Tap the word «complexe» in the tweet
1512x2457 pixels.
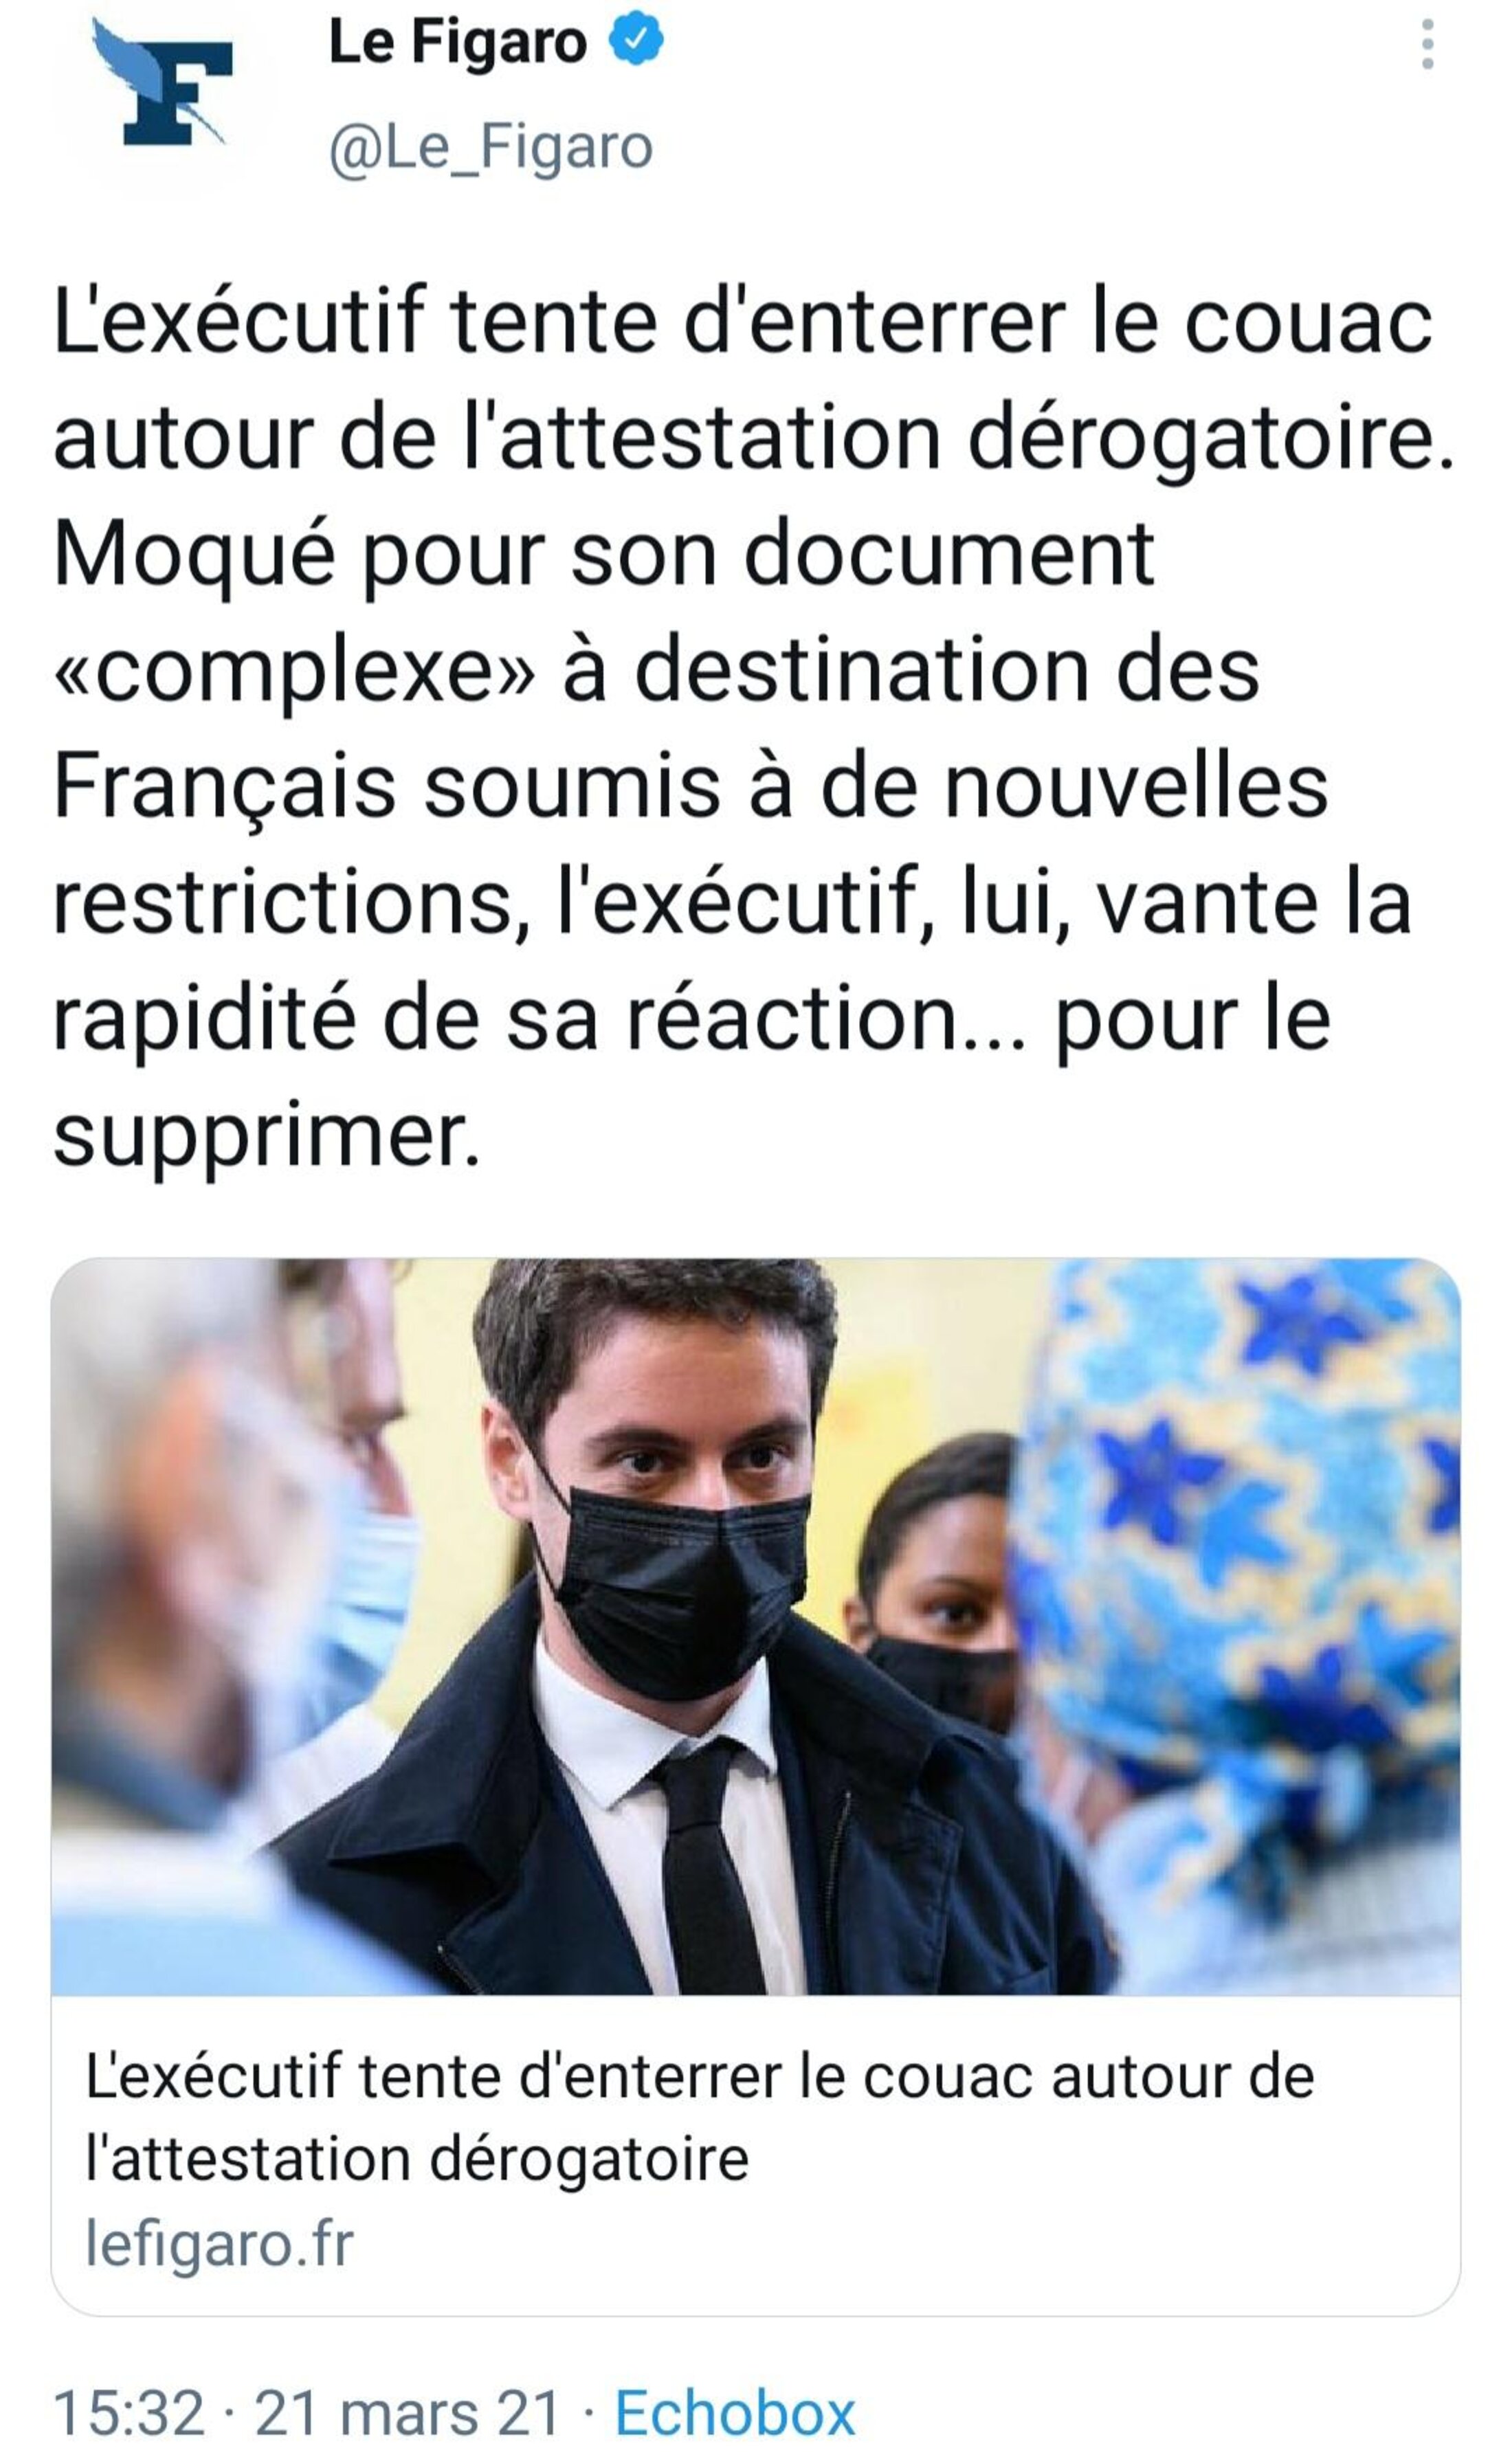point(295,672)
